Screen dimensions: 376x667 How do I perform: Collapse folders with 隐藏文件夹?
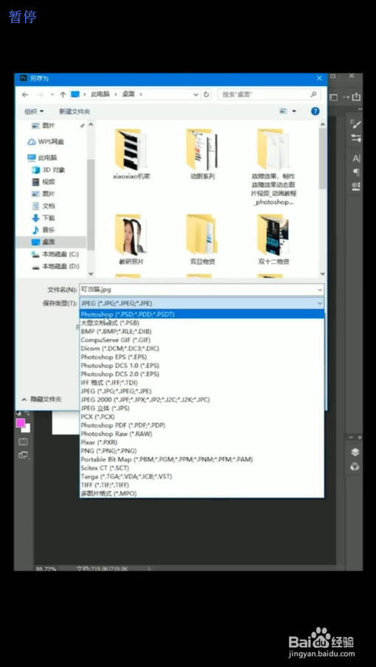42,399
